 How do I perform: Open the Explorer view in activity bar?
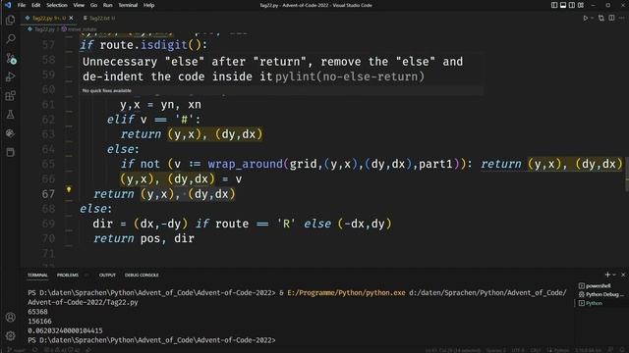[11, 20]
